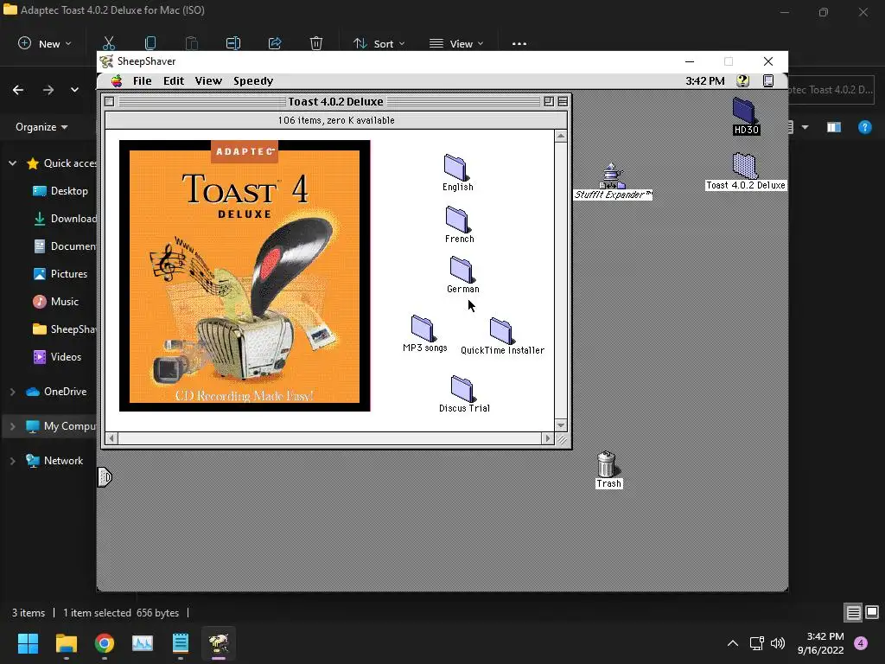Image resolution: width=885 pixels, height=664 pixels.
Task: Click the Toast 4 Deluxe cover artwork
Action: [245, 276]
